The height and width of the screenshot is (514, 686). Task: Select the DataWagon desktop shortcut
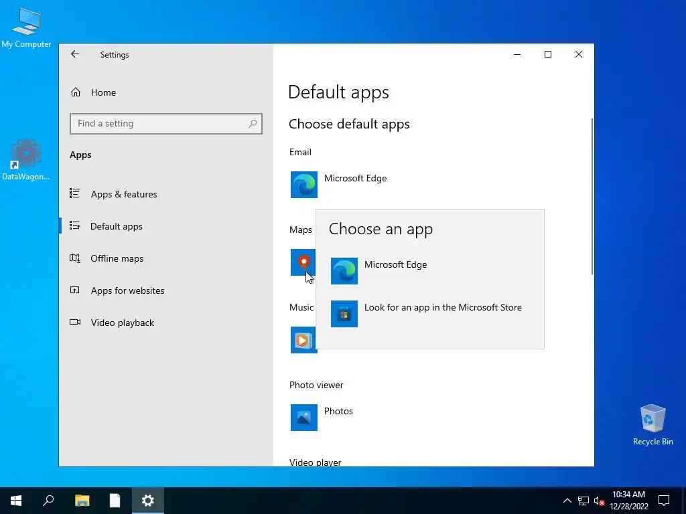tap(26, 160)
